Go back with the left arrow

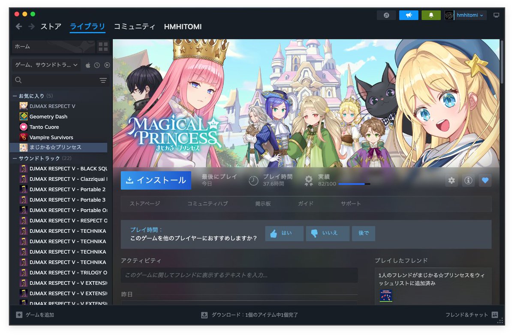(x=19, y=27)
